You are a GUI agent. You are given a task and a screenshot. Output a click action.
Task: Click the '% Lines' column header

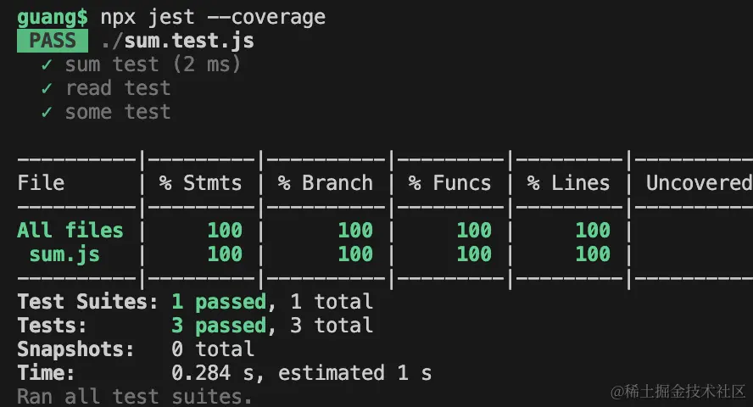point(569,183)
